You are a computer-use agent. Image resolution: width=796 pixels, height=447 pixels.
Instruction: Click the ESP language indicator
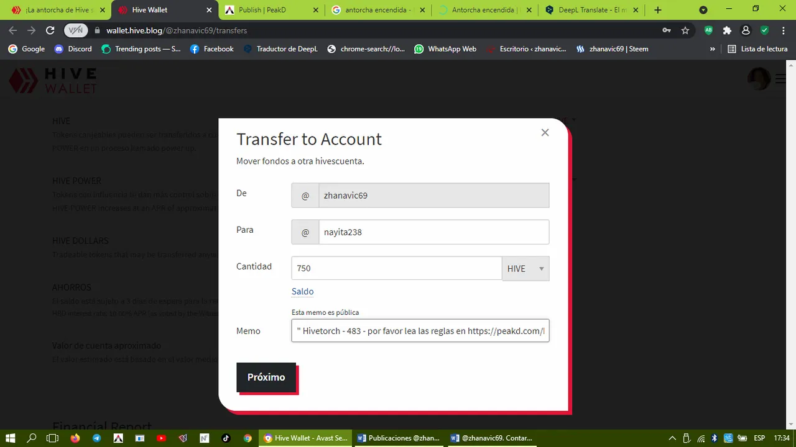click(759, 438)
